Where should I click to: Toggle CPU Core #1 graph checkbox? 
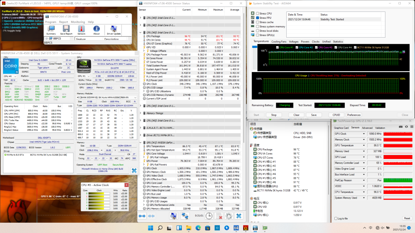click(x=277, y=48)
